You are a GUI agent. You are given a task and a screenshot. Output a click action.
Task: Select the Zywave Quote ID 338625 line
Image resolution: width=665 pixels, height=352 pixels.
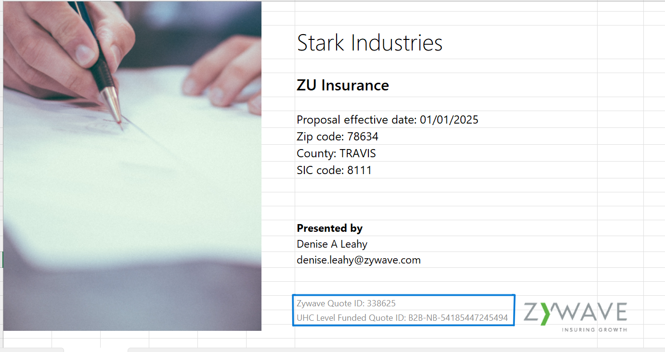point(346,303)
